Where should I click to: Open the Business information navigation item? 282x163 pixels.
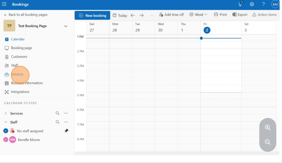coord(24,83)
